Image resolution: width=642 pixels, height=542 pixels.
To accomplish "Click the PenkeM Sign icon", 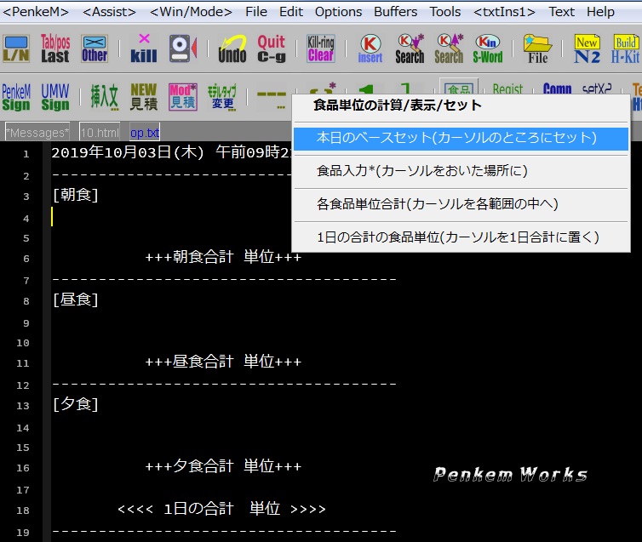I will (x=16, y=97).
